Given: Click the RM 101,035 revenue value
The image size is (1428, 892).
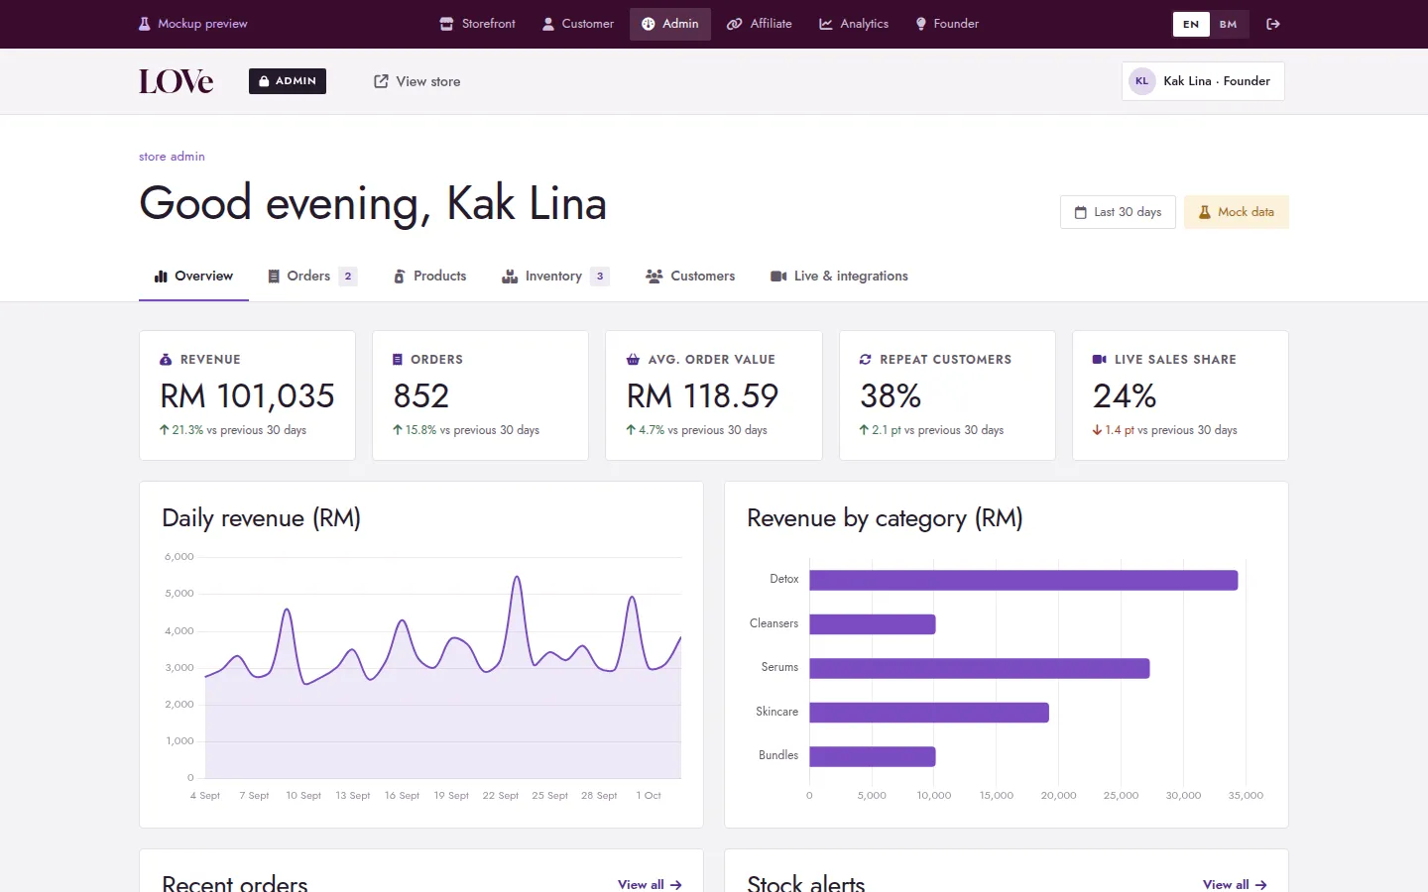Looking at the screenshot, I should [248, 396].
